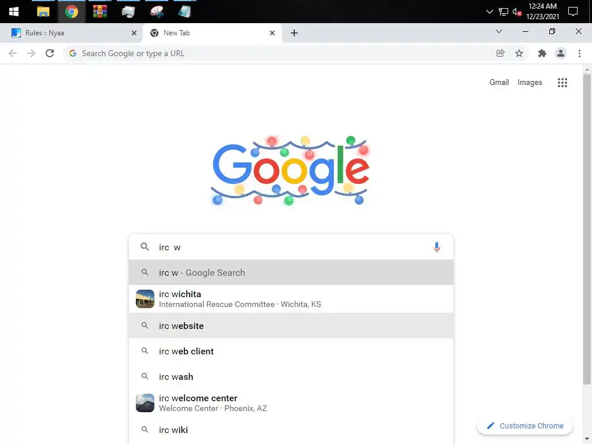
Task: Select 'irc w - Google Search' suggestion
Action: click(x=291, y=273)
